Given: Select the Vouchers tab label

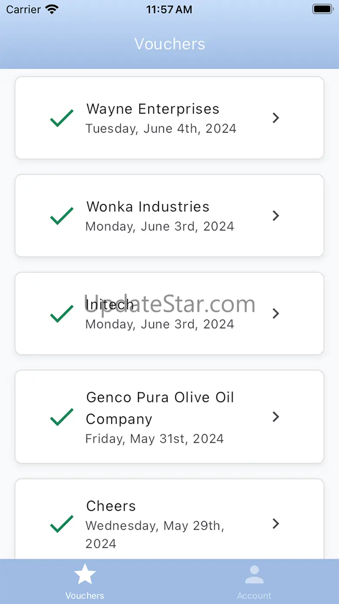Looking at the screenshot, I should pos(85,595).
